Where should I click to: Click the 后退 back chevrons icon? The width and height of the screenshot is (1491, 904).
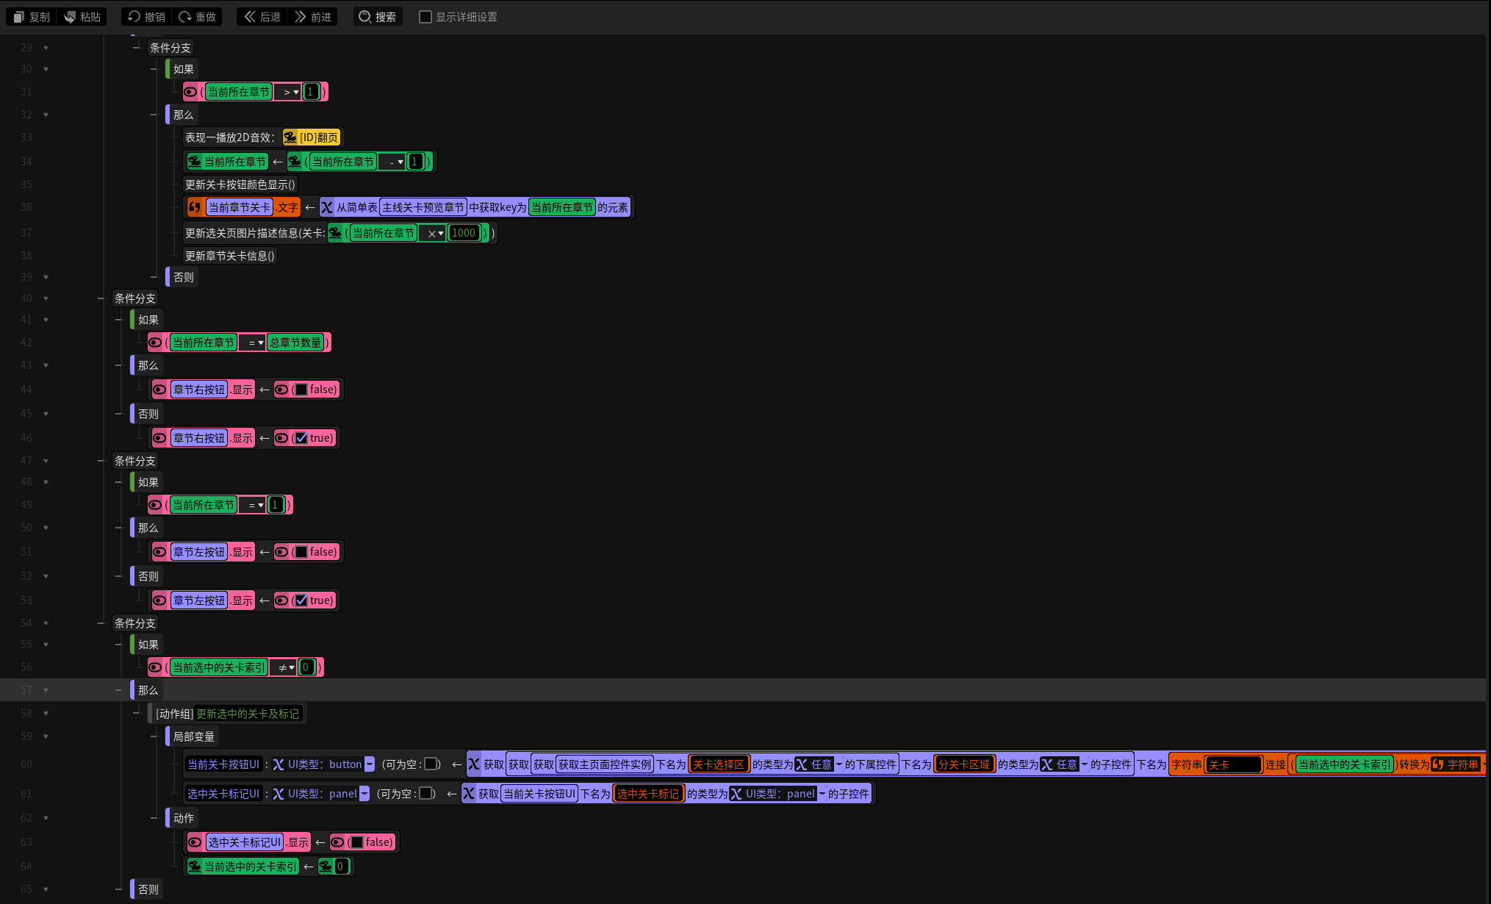pyautogui.click(x=250, y=17)
